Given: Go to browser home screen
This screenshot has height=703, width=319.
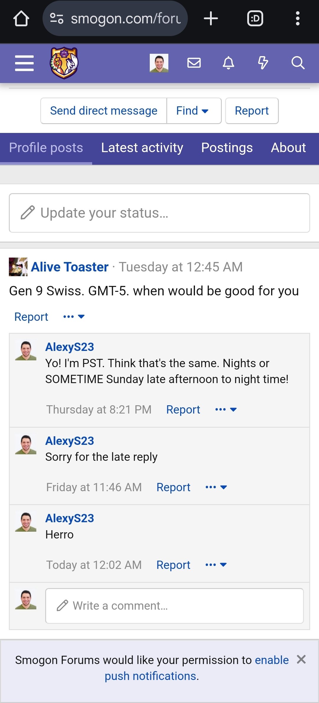Looking at the screenshot, I should [x=21, y=19].
